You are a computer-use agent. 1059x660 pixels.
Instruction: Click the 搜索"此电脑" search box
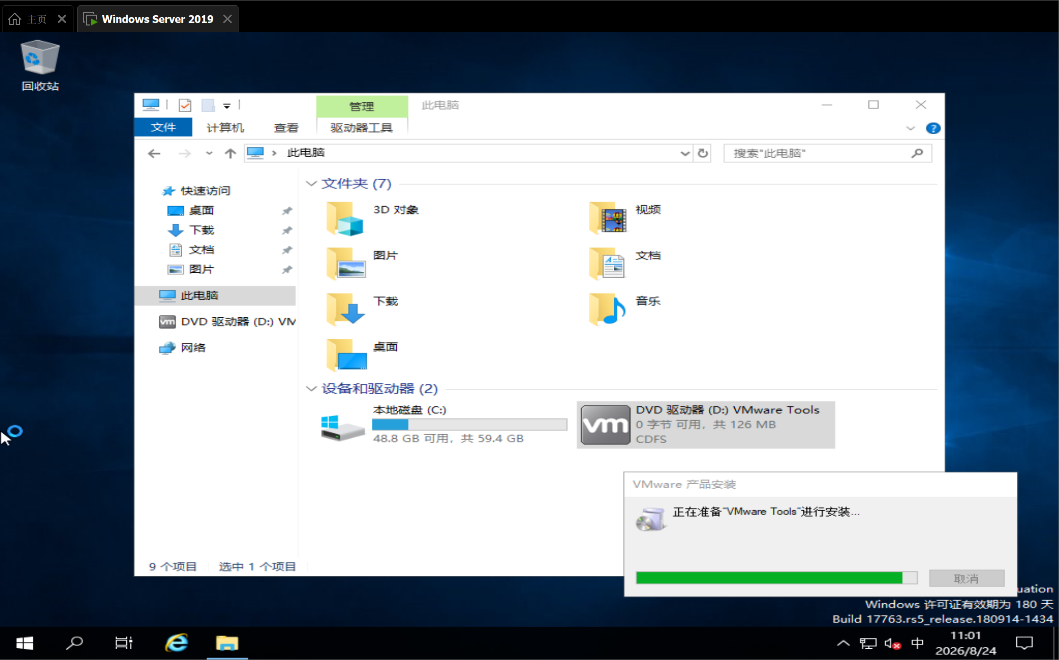tap(828, 154)
